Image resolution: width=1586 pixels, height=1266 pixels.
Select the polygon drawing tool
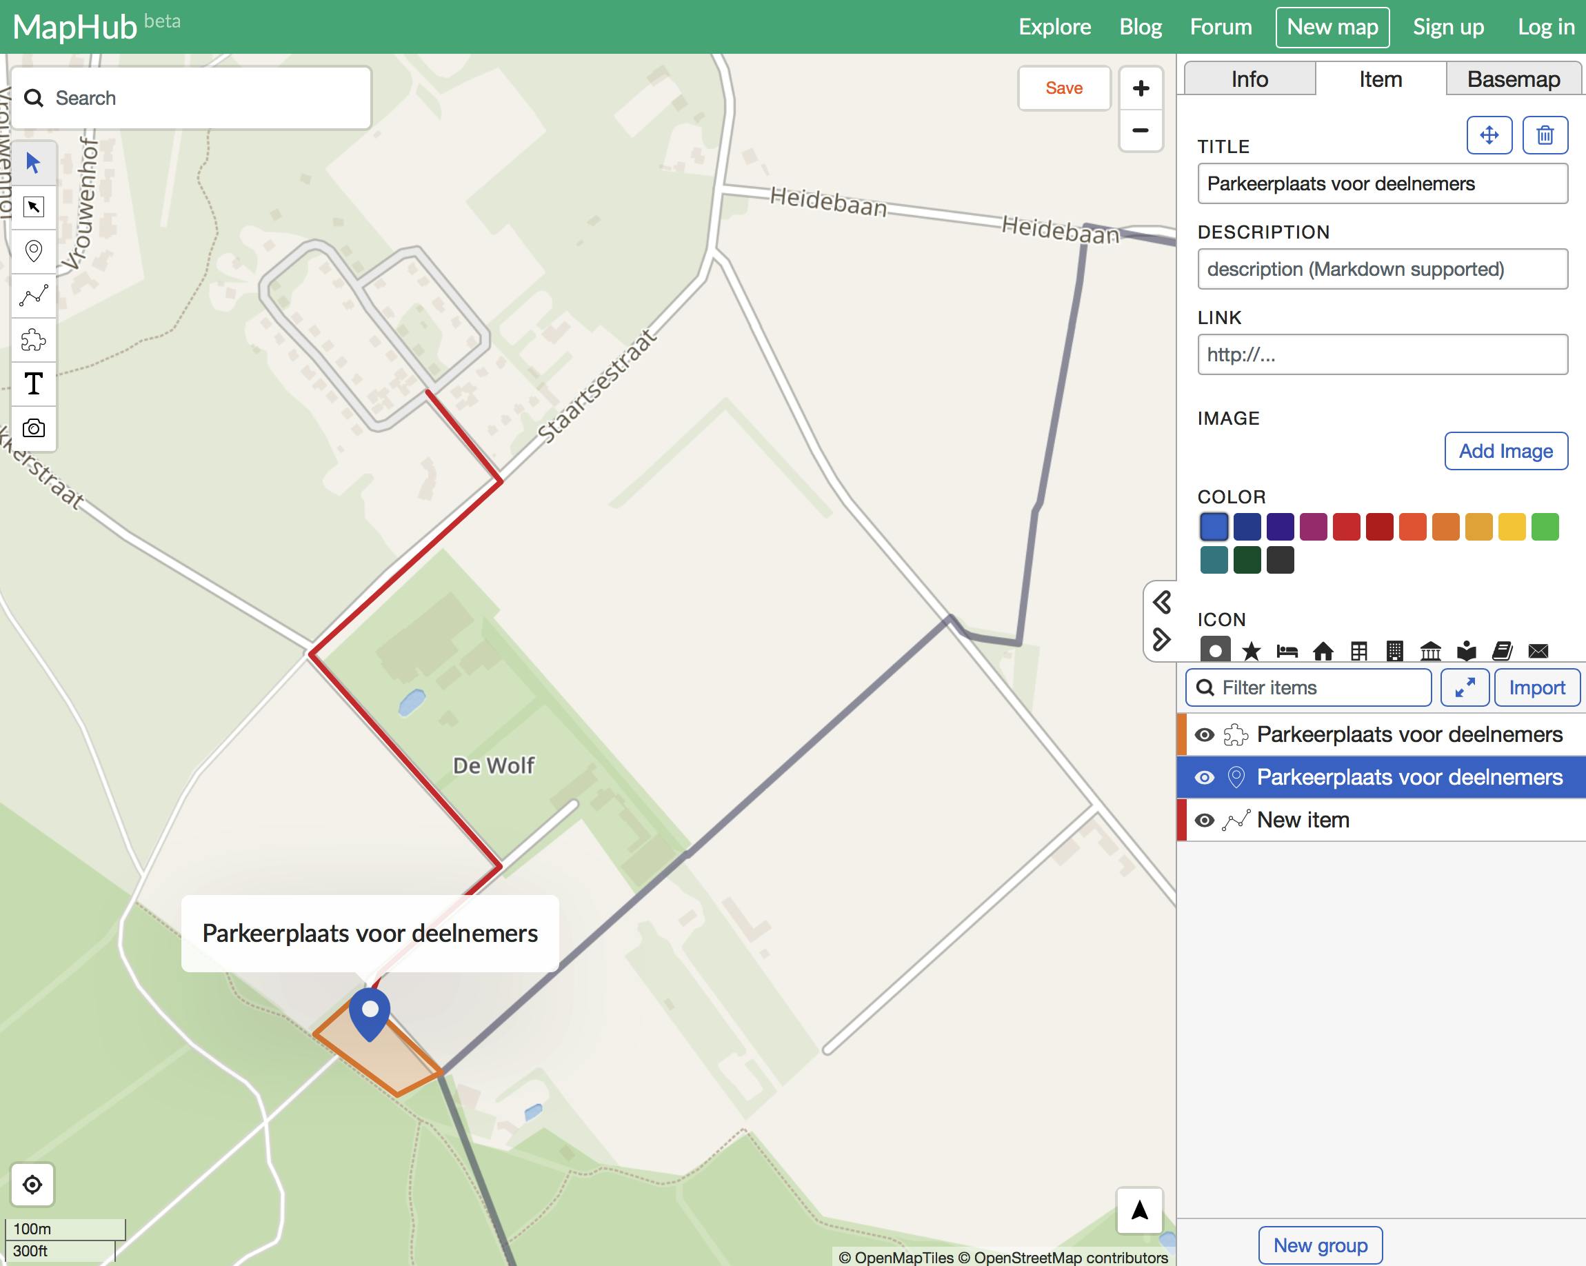pyautogui.click(x=34, y=340)
